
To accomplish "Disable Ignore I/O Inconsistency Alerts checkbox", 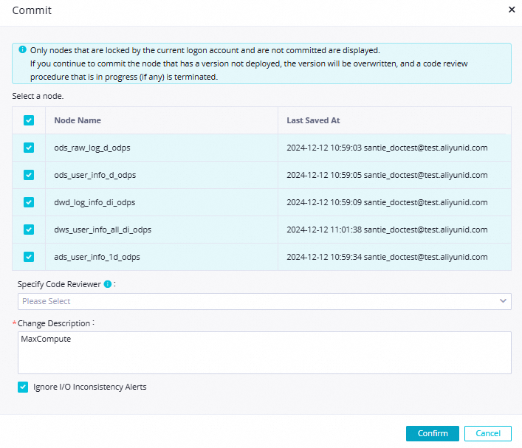I will coord(23,387).
